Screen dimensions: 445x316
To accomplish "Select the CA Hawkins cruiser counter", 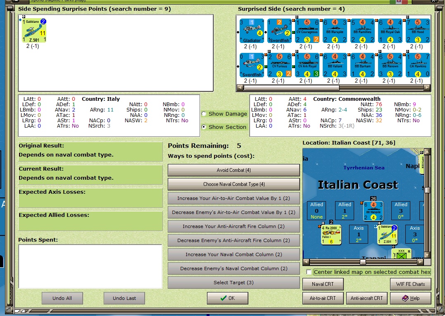I will (418, 65).
